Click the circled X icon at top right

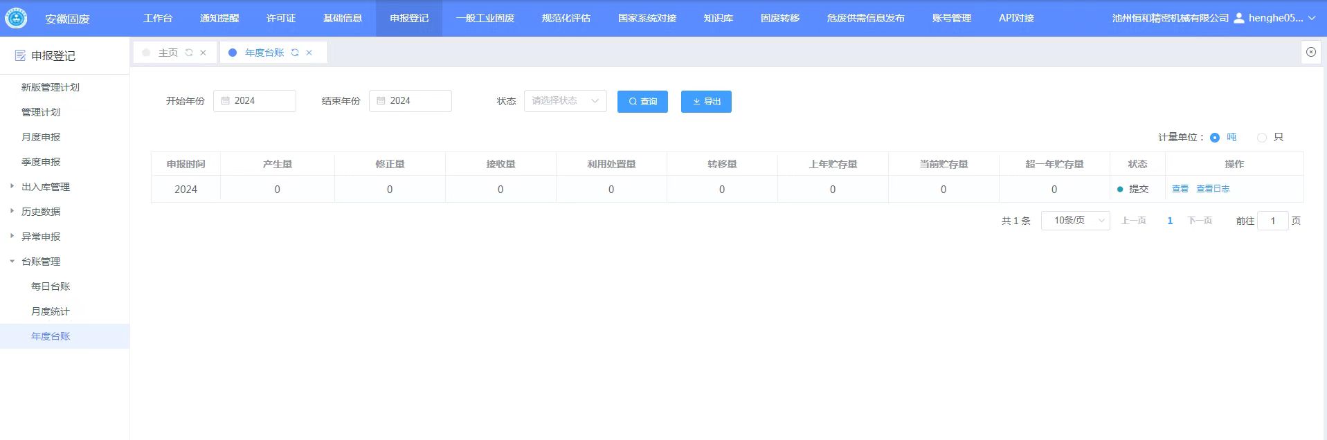[x=1310, y=52]
